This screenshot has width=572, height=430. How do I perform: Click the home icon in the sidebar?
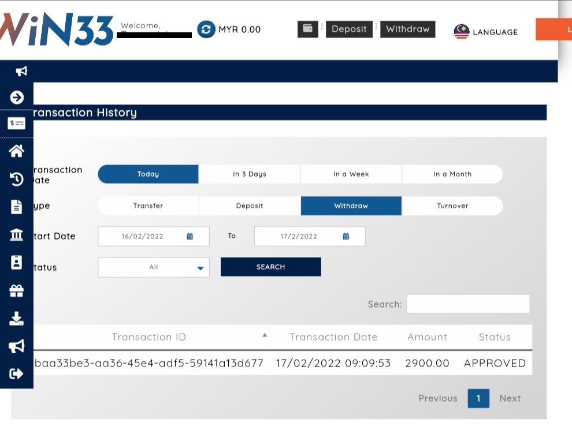(x=17, y=151)
